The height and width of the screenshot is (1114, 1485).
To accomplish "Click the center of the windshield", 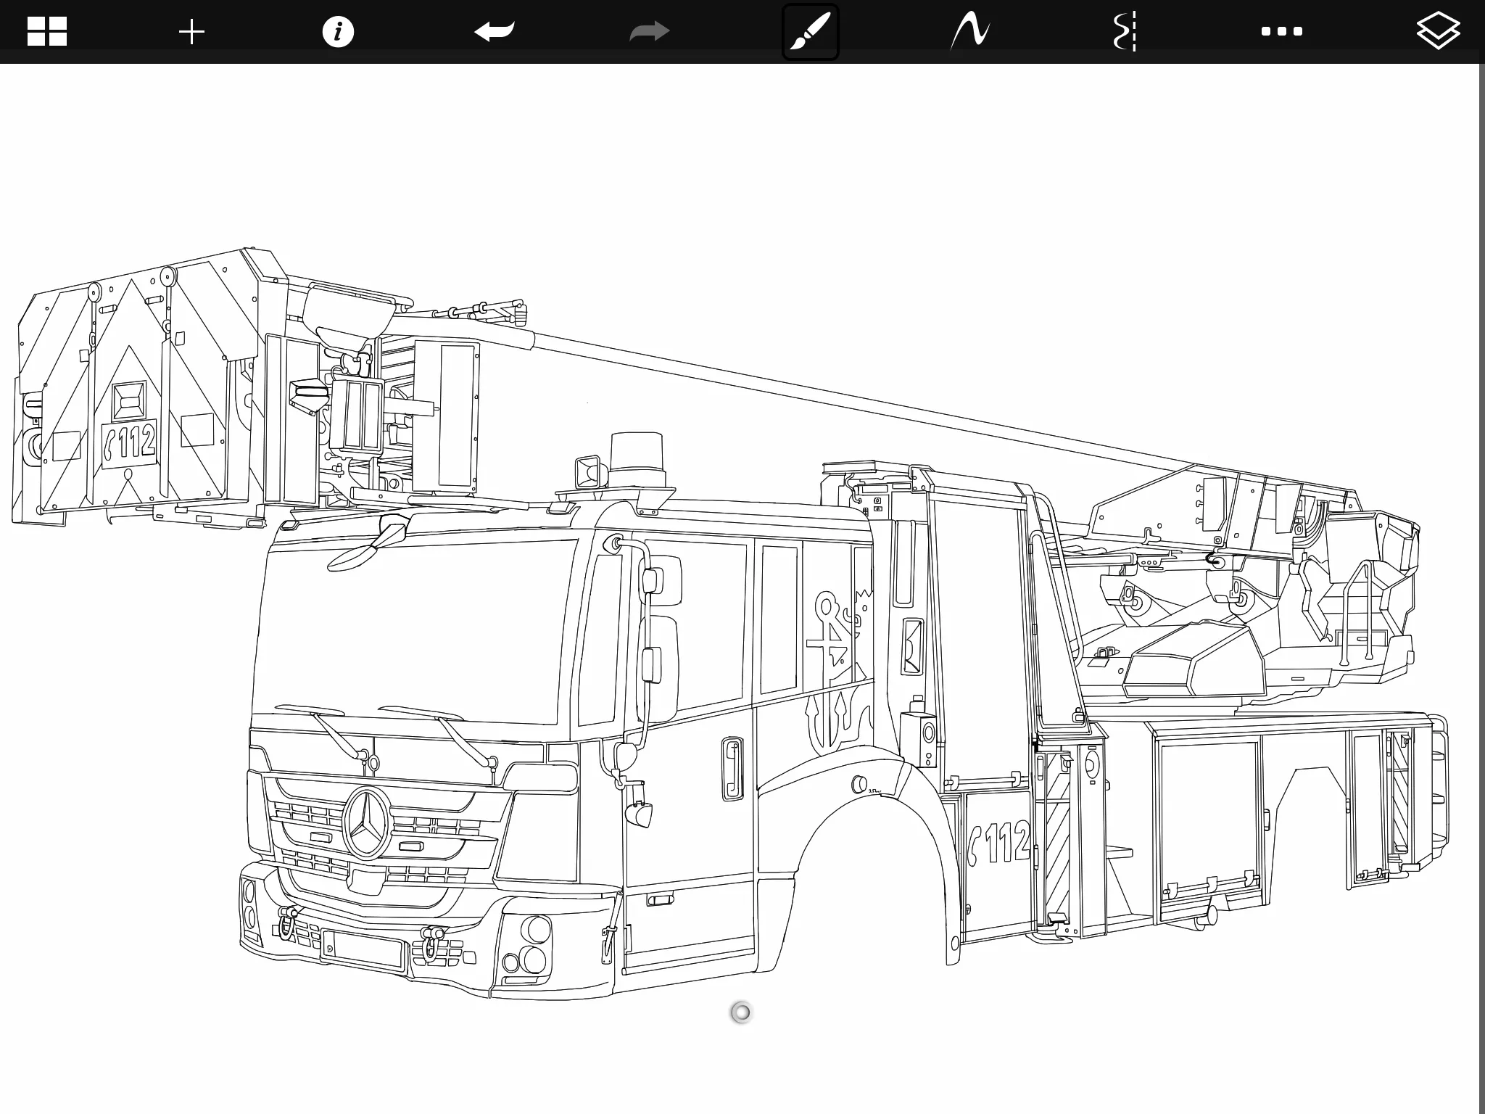I will (x=413, y=631).
